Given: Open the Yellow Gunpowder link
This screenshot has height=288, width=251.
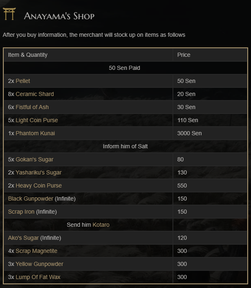Looking at the screenshot, I should (39, 264).
